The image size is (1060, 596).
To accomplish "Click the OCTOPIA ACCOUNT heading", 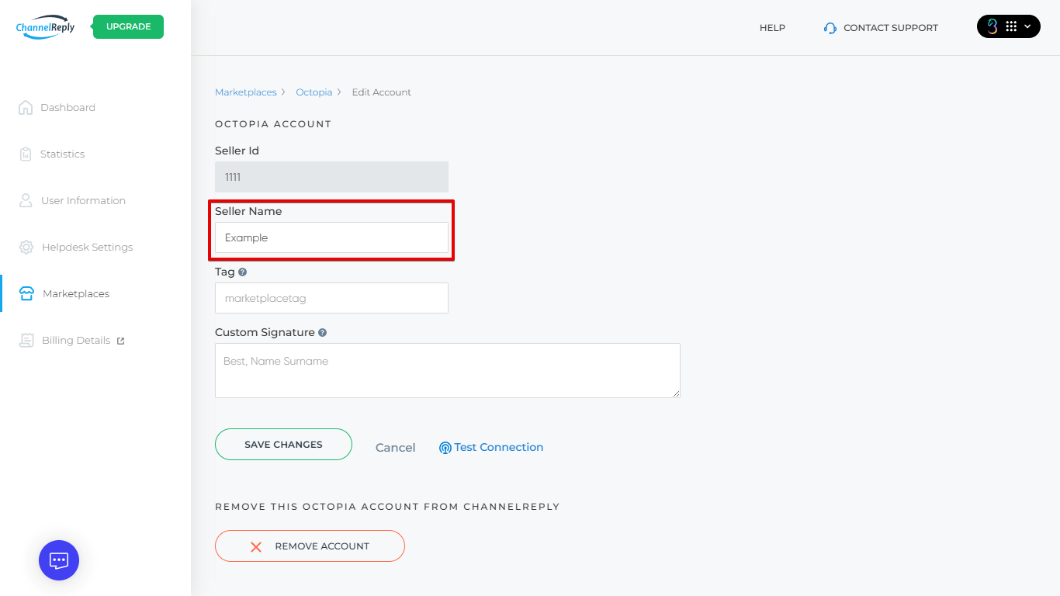I will click(273, 124).
